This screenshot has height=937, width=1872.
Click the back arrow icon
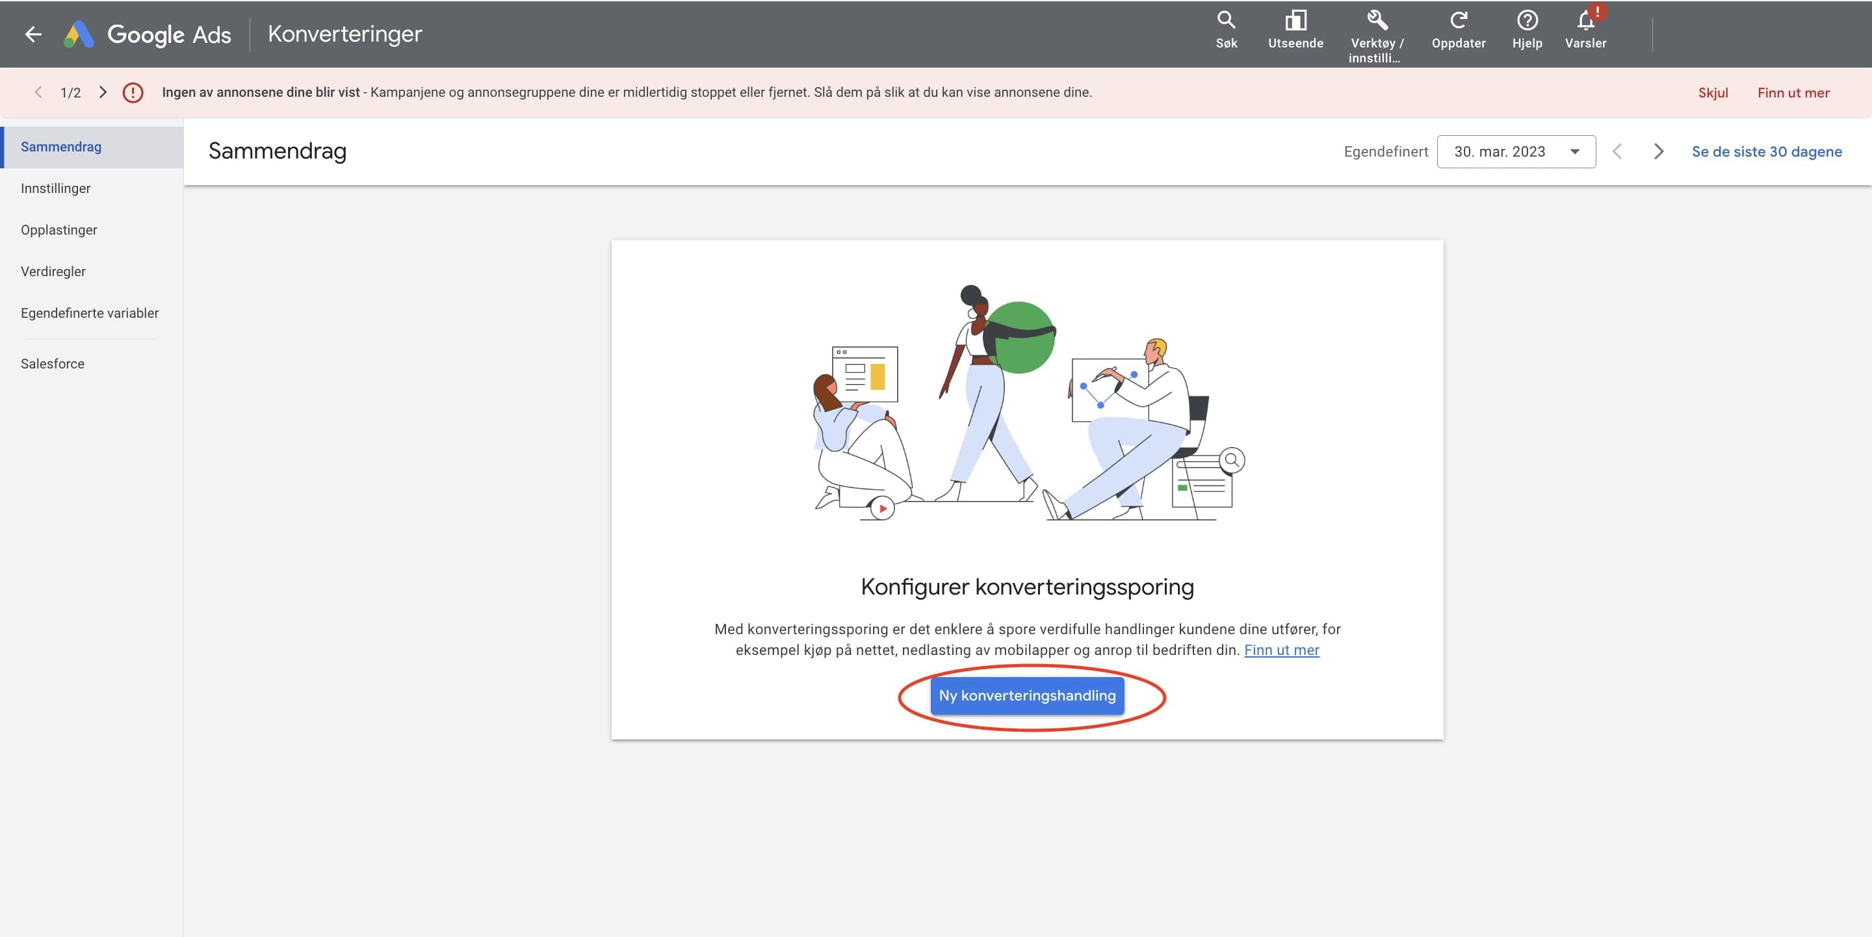click(x=32, y=34)
